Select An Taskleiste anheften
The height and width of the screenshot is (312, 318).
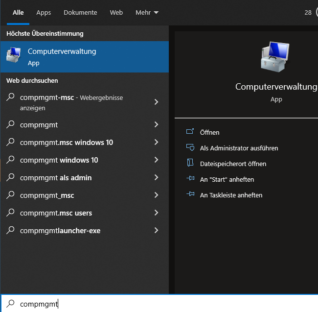pyautogui.click(x=231, y=195)
